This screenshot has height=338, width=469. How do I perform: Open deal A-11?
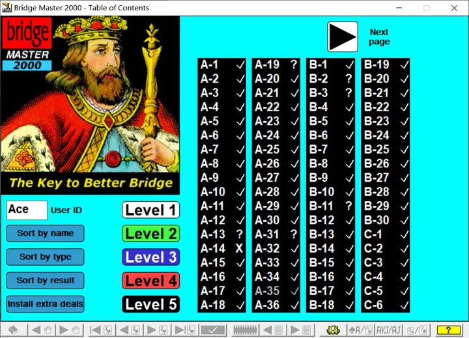221,206
